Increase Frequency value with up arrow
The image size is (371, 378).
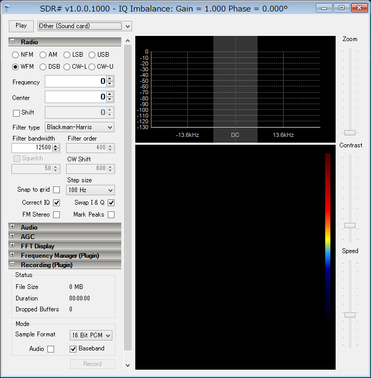[x=110, y=79]
